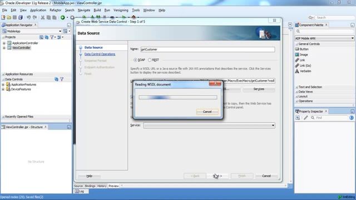Click the green Back navigation icon

pos(63,17)
